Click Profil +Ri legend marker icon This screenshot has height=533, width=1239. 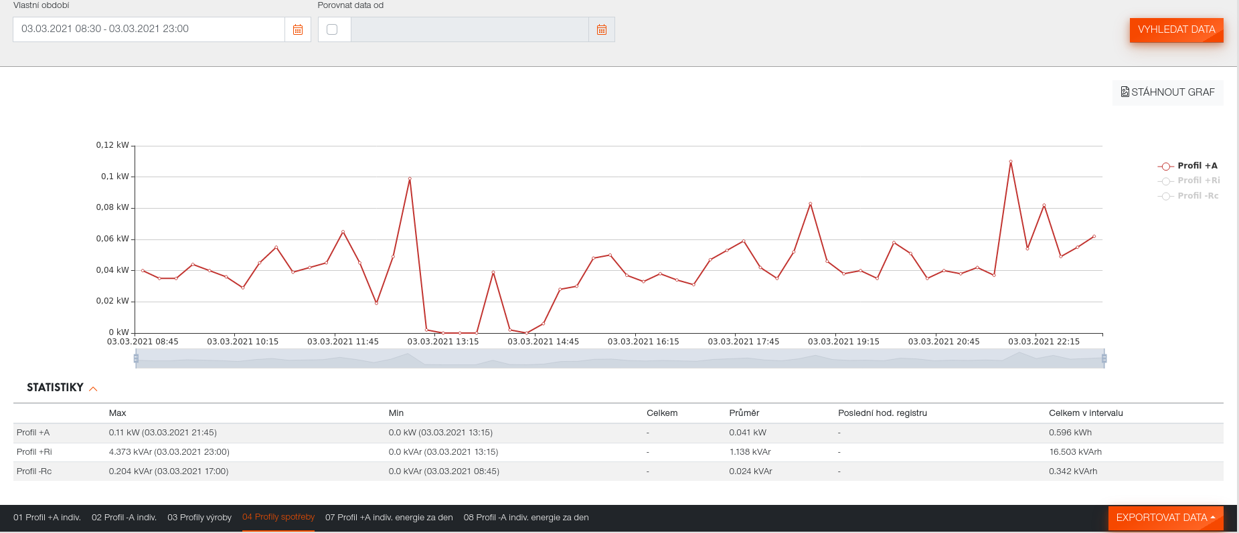pyautogui.click(x=1165, y=181)
